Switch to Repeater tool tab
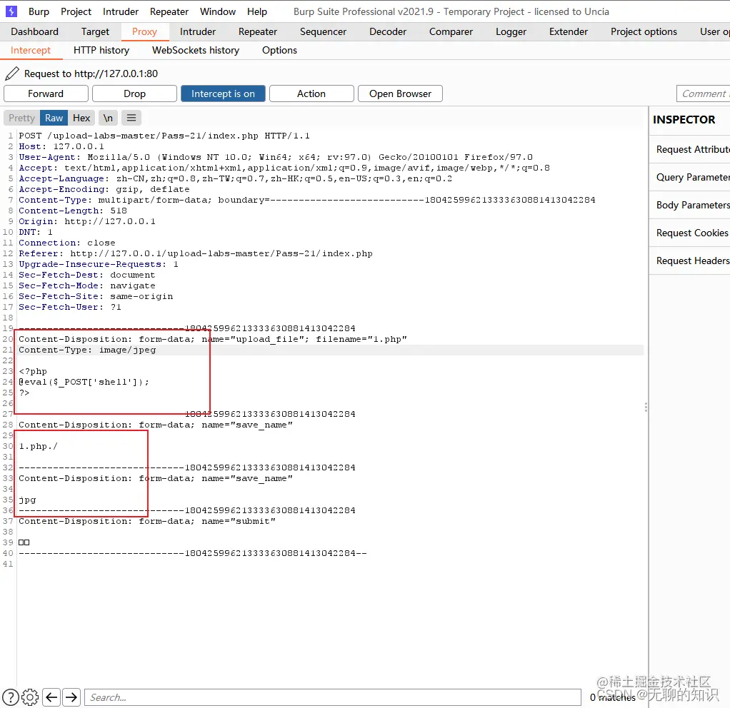 click(258, 31)
